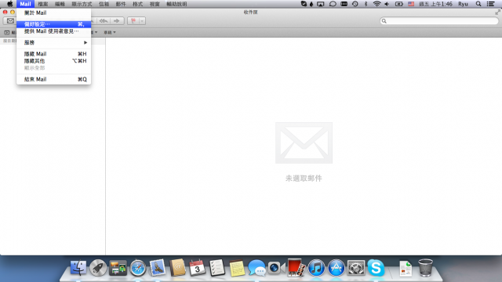This screenshot has width=502, height=282.
Task: Click the Forward arrow toolbar button
Action: pyautogui.click(x=117, y=21)
